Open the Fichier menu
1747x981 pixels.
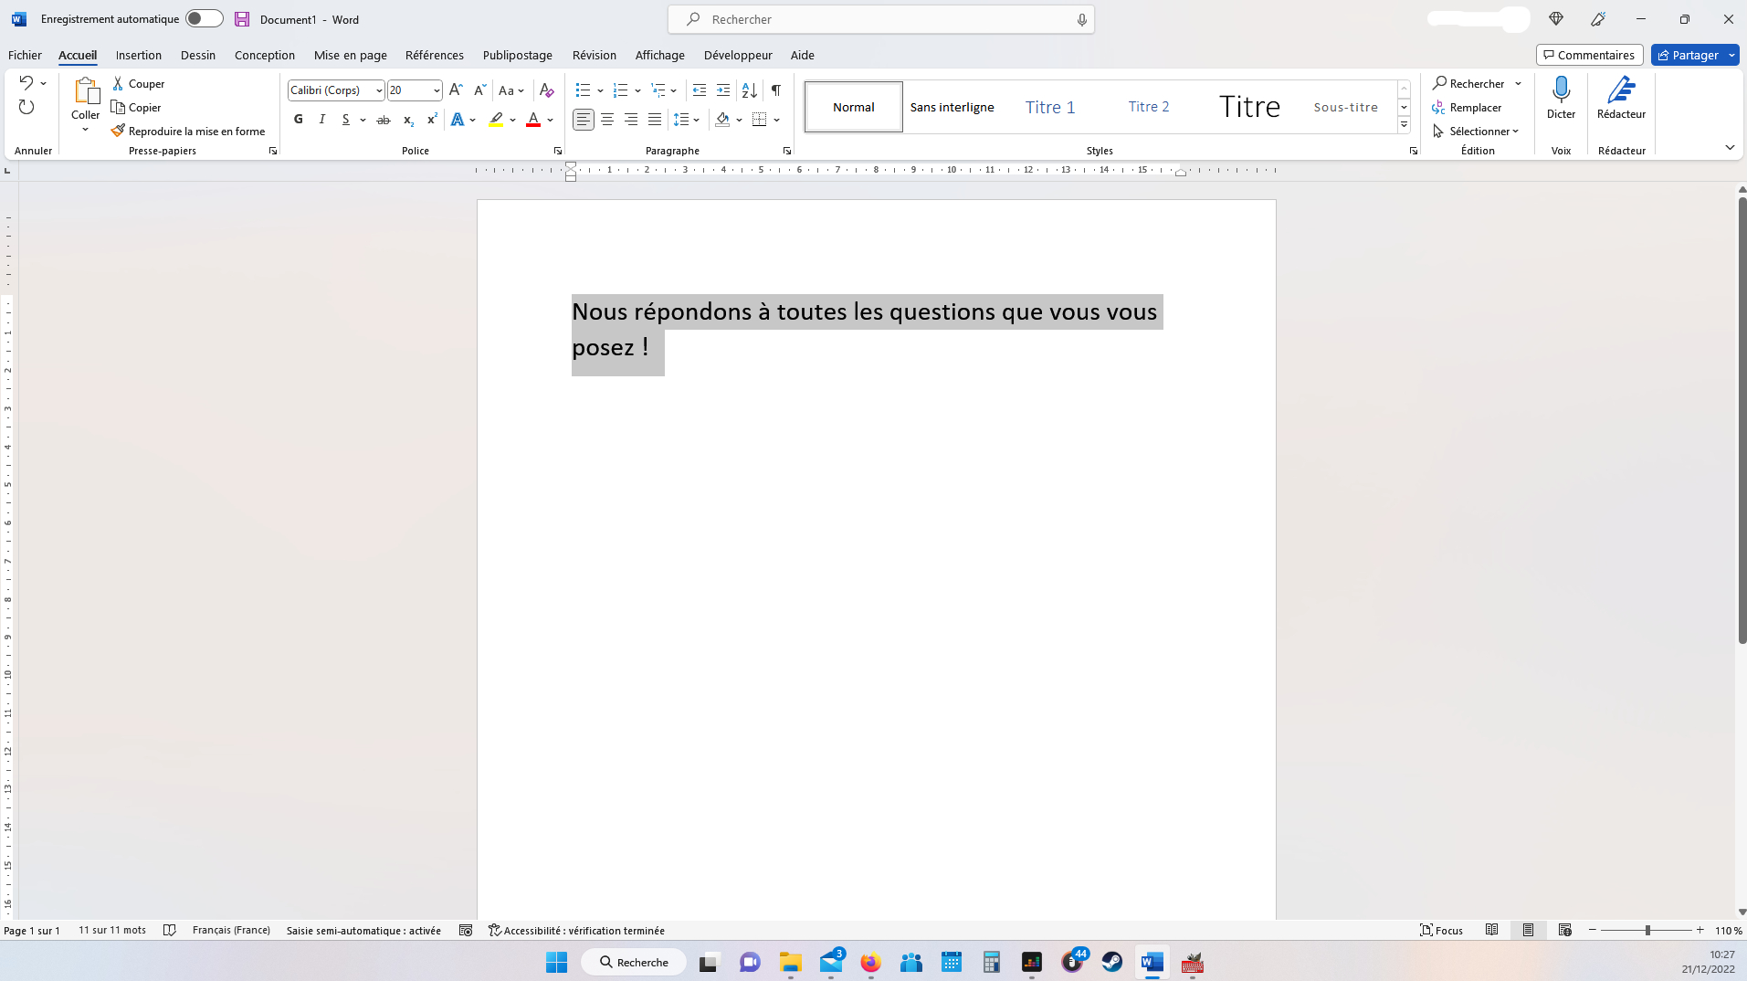tap(25, 55)
